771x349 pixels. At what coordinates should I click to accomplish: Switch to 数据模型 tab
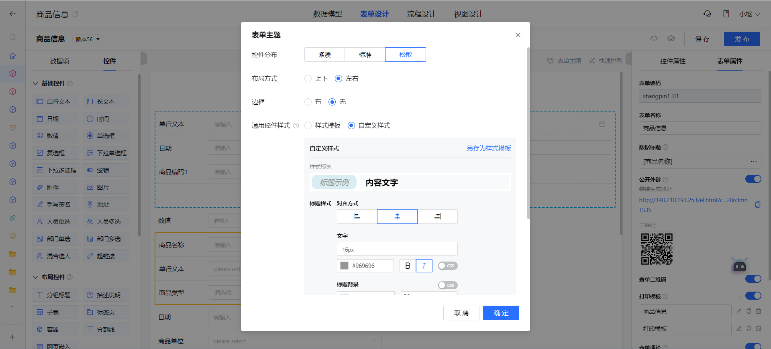click(328, 14)
